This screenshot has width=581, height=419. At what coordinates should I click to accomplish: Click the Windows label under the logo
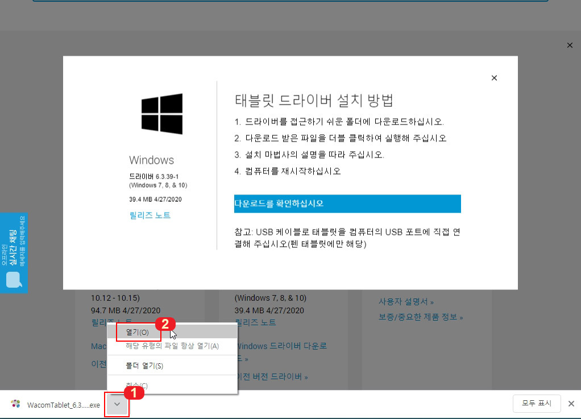(152, 160)
